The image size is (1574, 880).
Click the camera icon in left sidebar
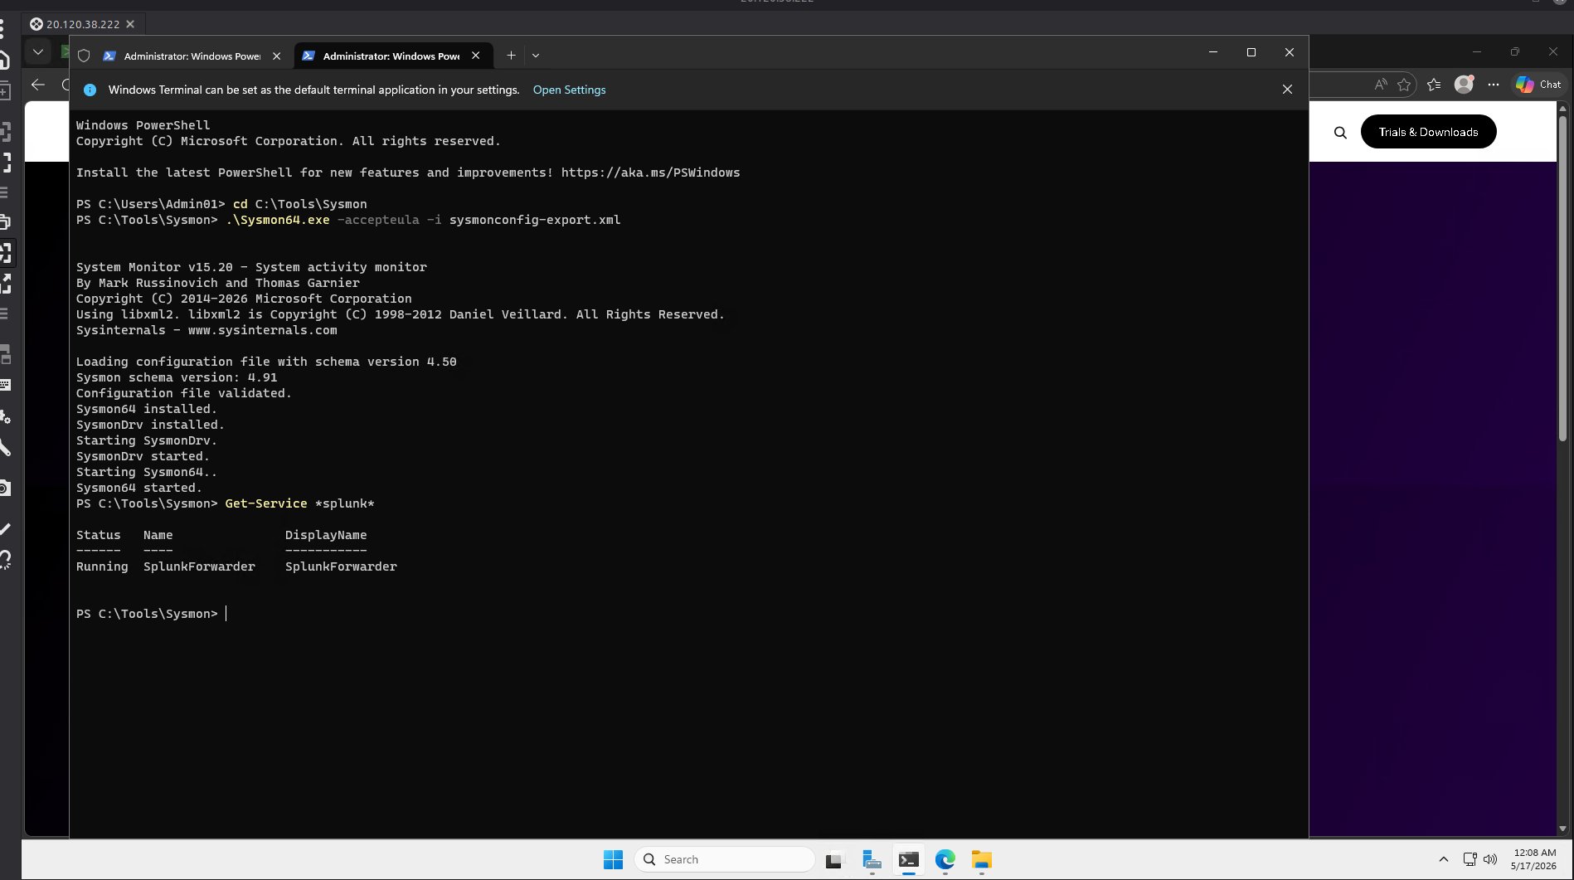4,488
